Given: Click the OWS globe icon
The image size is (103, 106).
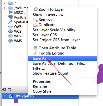Looking at the screenshot, I should [x=11, y=27].
